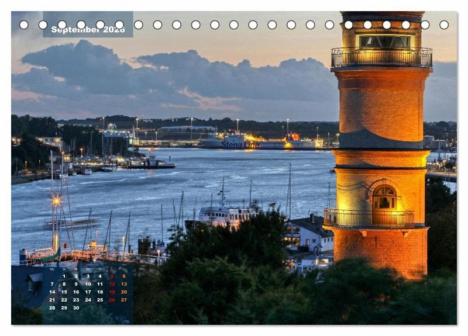The height and width of the screenshot is (336, 468).
Task: Select date 24 in the calendar
Action: coord(88,300)
